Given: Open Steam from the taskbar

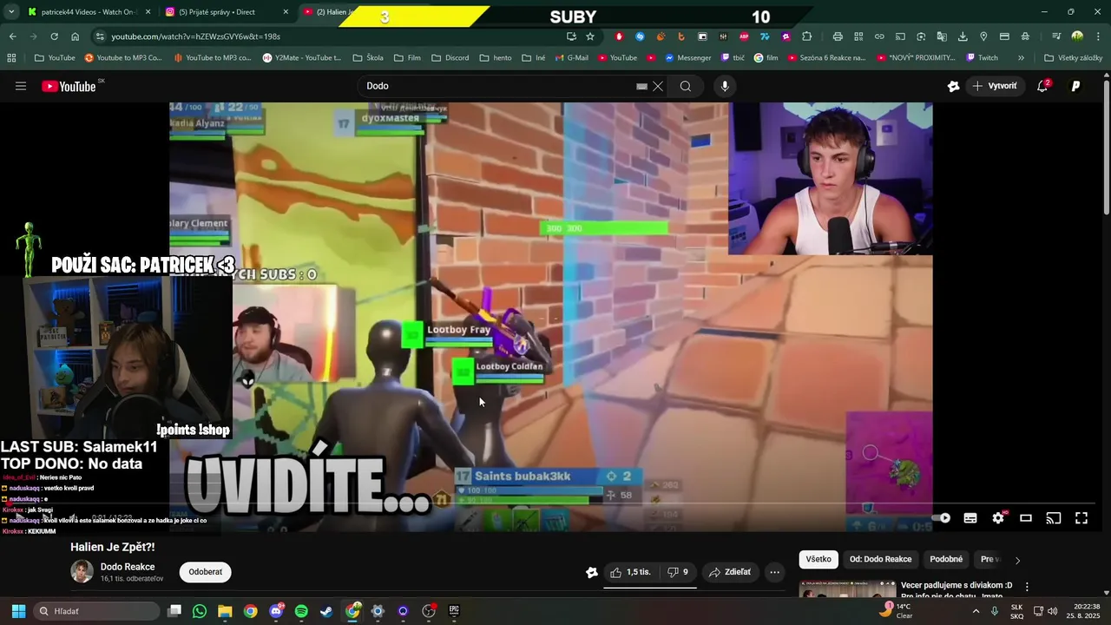Looking at the screenshot, I should click(x=326, y=611).
